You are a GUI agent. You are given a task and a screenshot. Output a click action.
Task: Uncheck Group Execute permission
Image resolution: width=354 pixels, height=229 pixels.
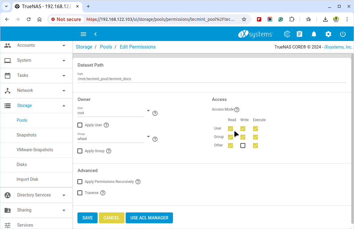click(255, 137)
